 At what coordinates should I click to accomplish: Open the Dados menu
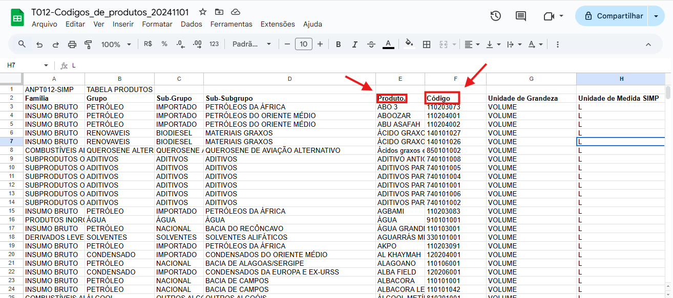coord(192,24)
